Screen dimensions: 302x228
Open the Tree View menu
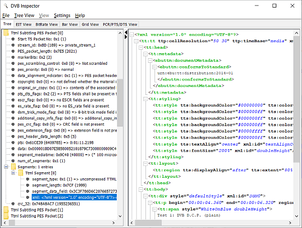24,16
